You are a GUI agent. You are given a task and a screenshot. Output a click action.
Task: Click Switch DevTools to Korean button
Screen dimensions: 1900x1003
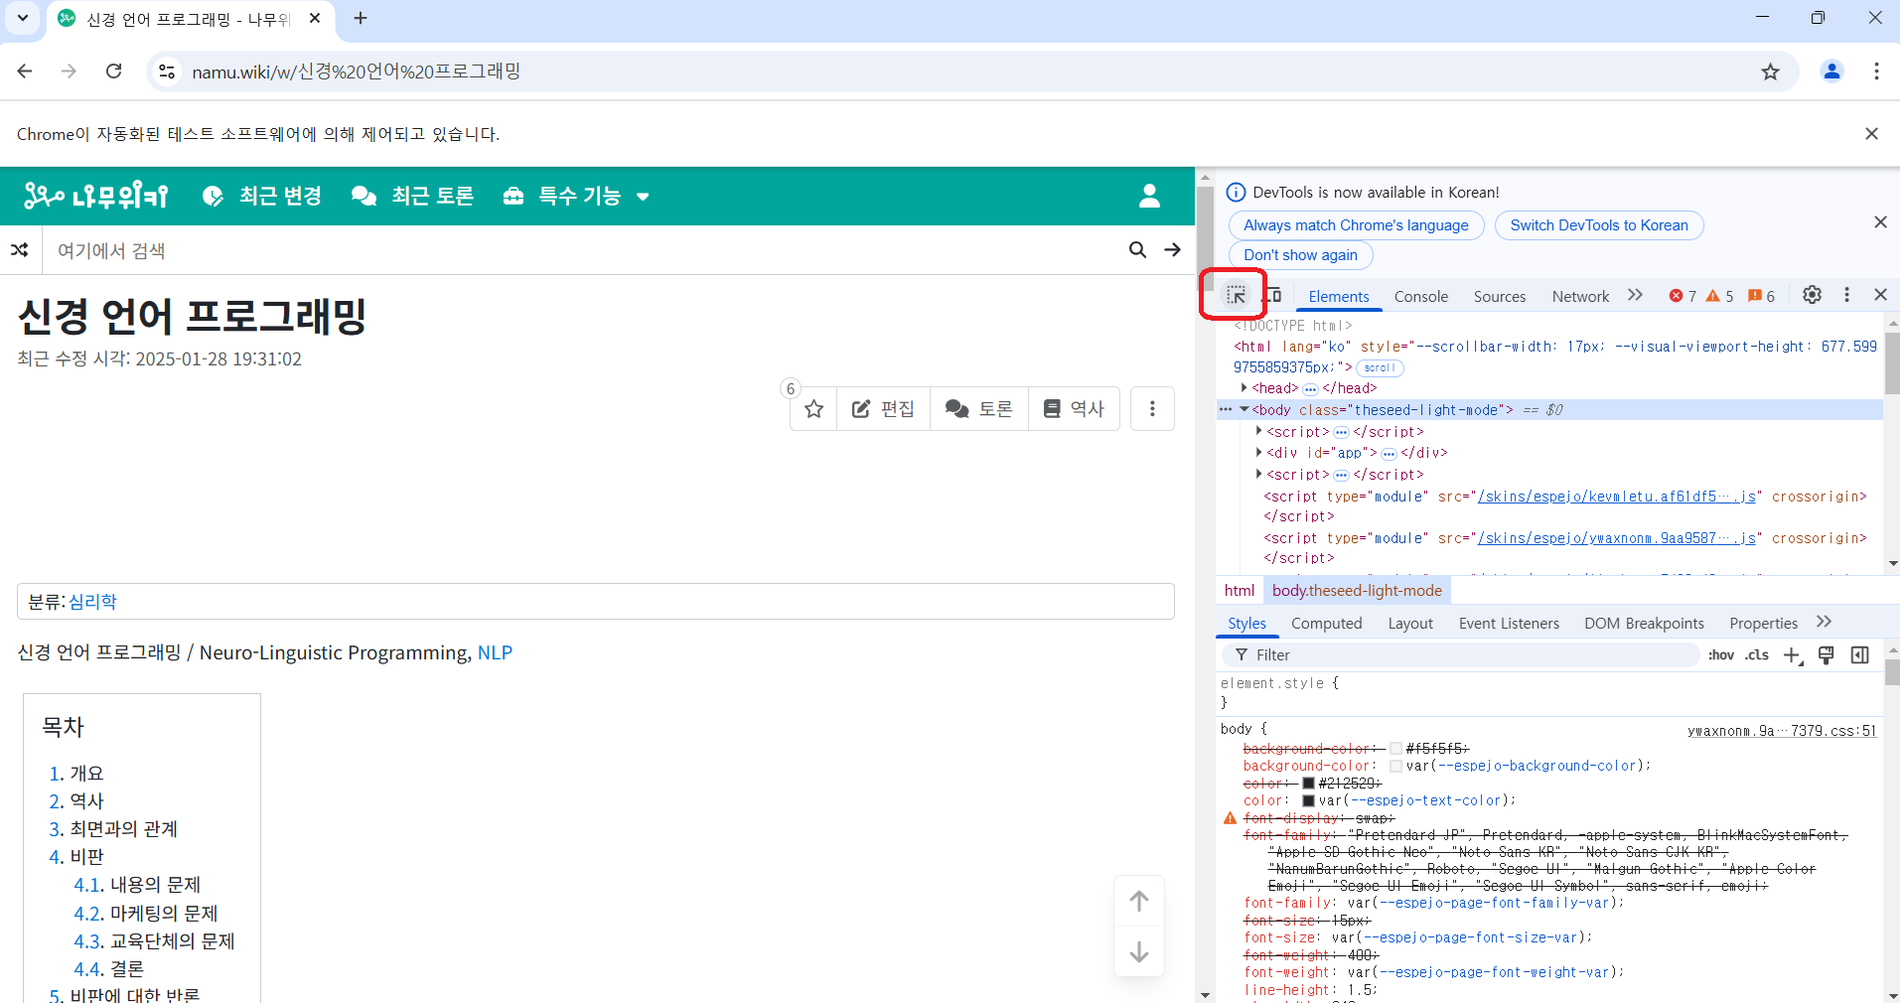(1599, 225)
